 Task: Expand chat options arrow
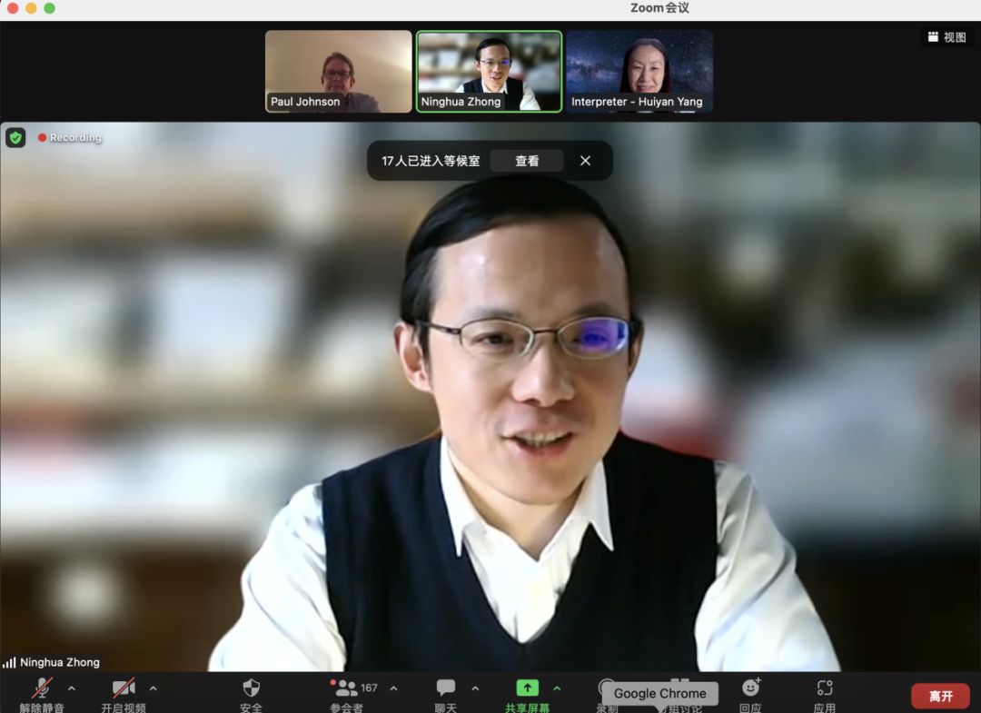click(x=475, y=688)
